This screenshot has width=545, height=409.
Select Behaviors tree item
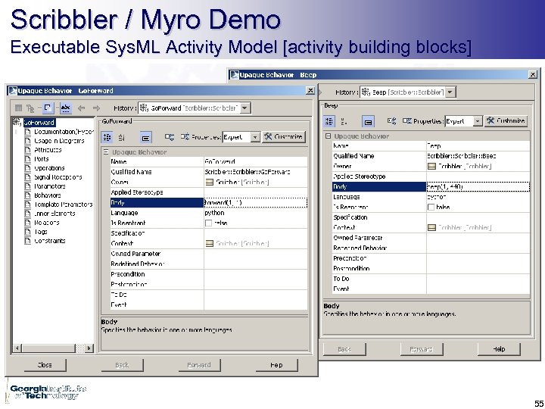pos(48,195)
